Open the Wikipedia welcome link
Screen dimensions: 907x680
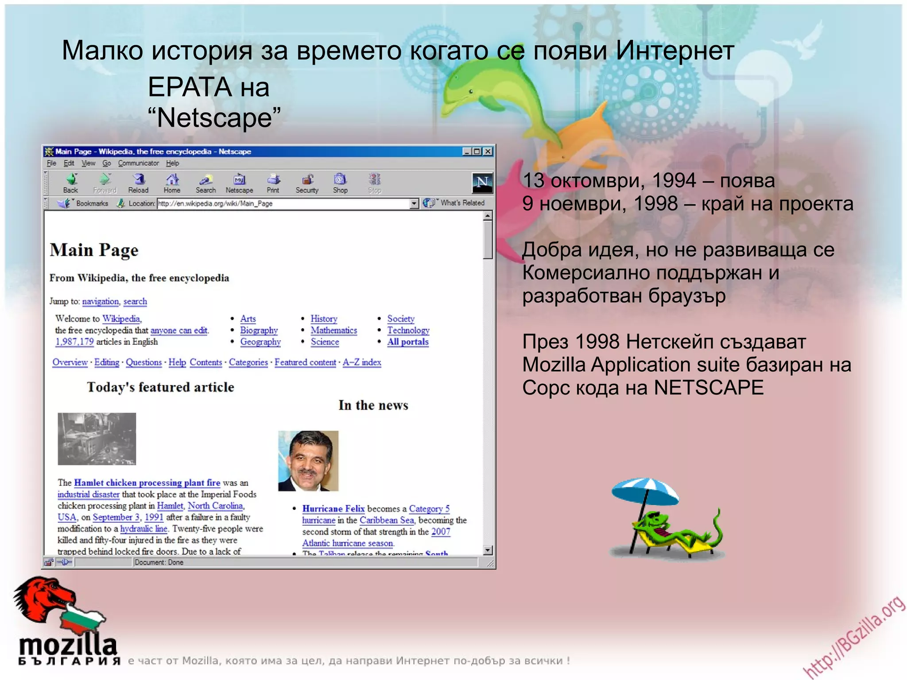[121, 319]
